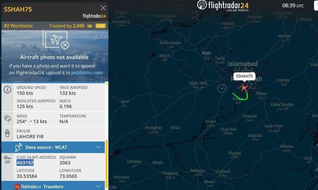Click the trackers people icon
The height and width of the screenshot is (190, 318).
90,26
